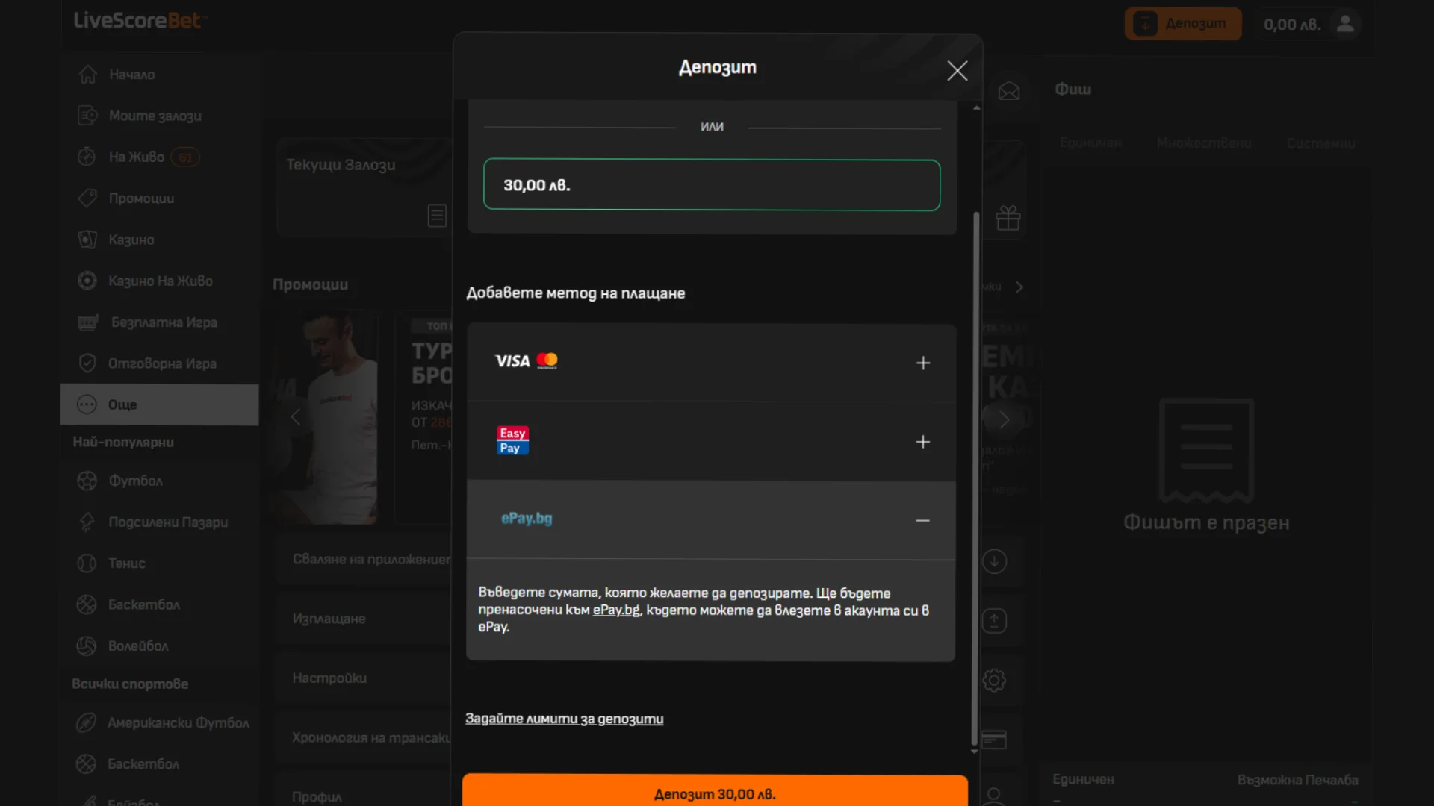1434x806 pixels.
Task: Select Тенис sport
Action: coord(159,563)
